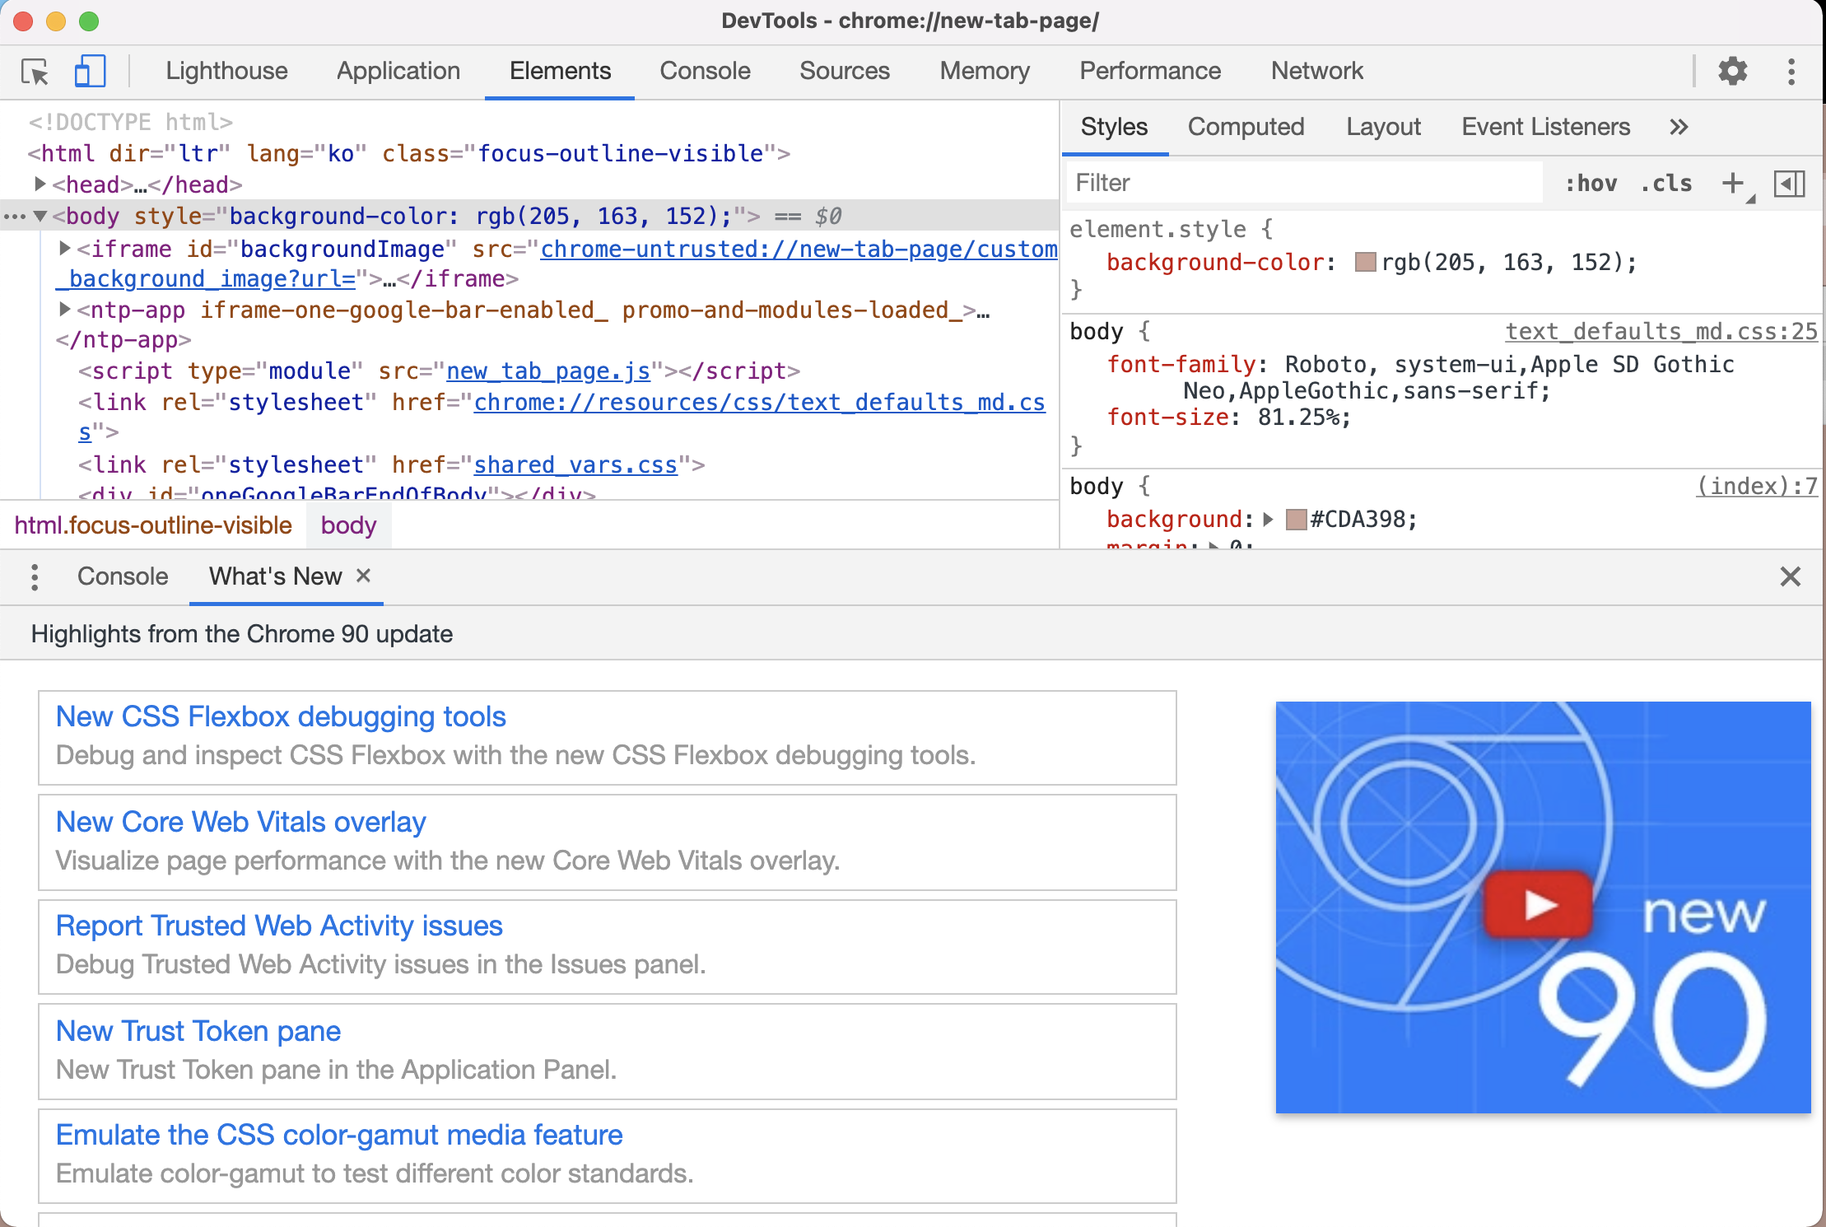Click the new style rule plus icon
This screenshot has width=1826, height=1227.
[1732, 183]
